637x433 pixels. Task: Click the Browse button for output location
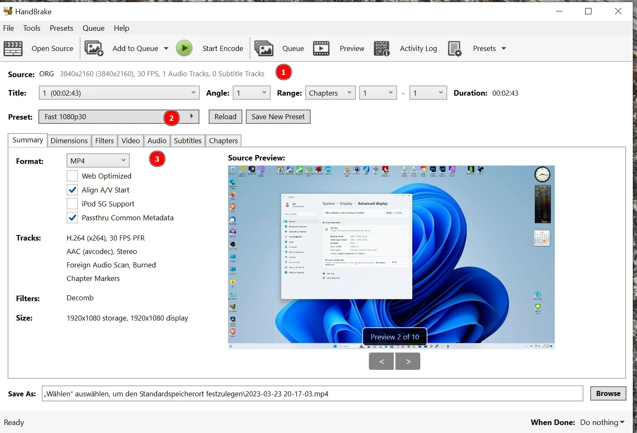tap(608, 393)
